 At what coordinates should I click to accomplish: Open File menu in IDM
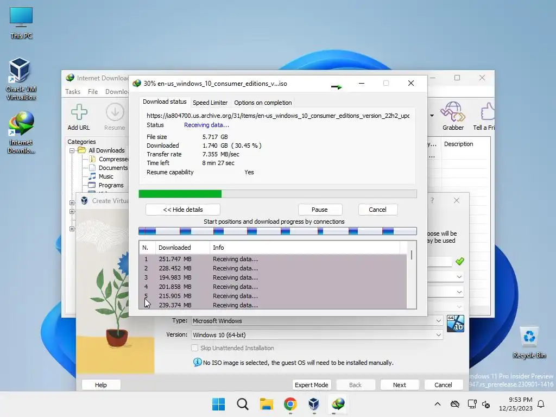[x=93, y=91]
